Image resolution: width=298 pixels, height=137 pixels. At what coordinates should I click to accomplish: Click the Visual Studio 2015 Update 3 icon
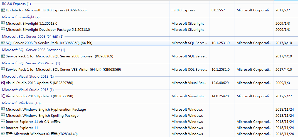tap(3, 96)
